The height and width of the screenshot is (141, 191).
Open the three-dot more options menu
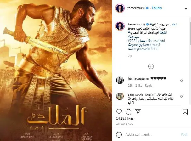[185, 8]
